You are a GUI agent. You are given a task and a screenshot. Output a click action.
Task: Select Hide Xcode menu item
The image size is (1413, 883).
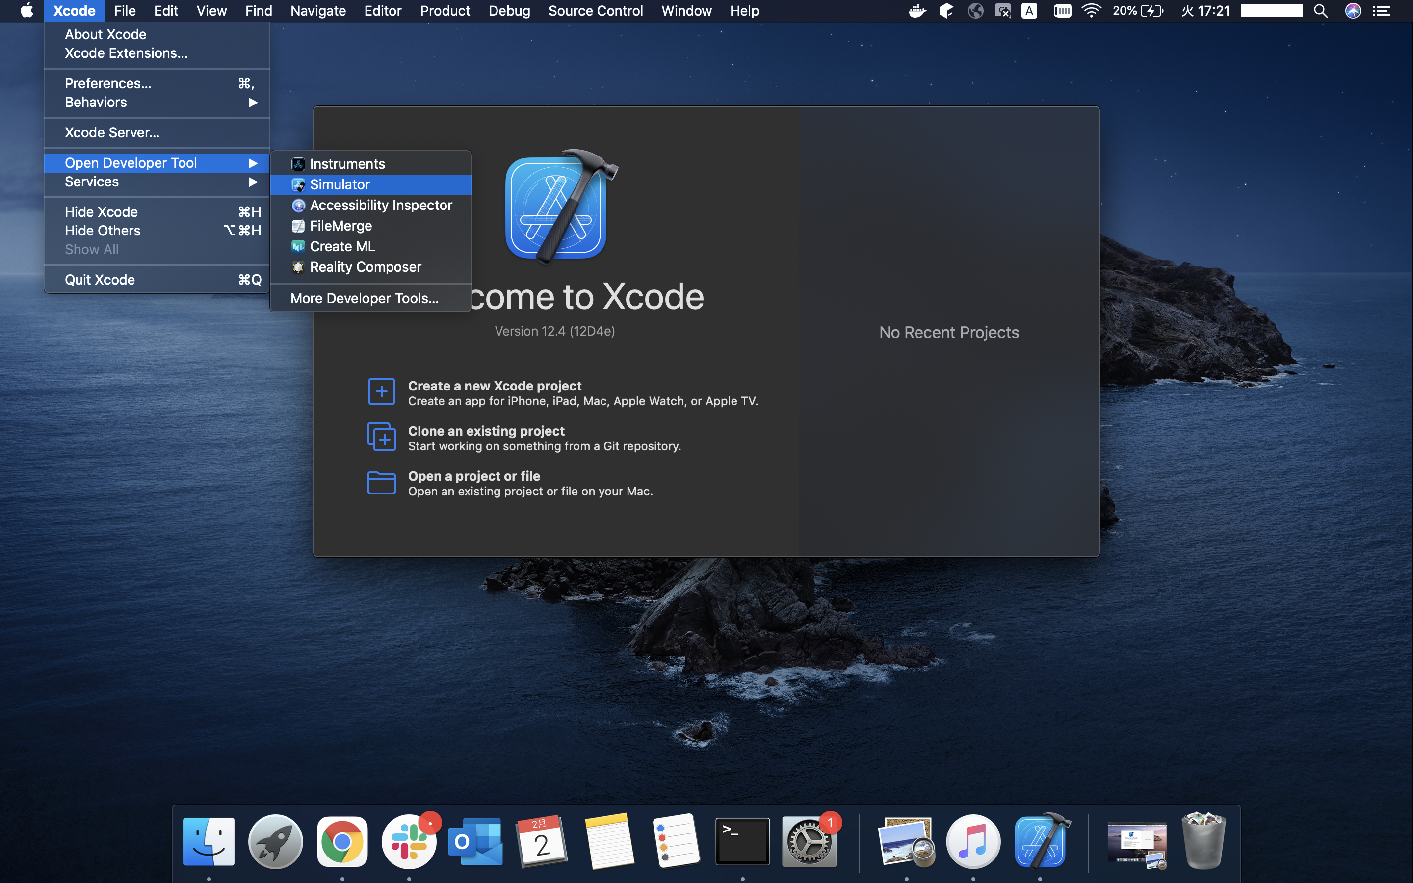coord(157,212)
